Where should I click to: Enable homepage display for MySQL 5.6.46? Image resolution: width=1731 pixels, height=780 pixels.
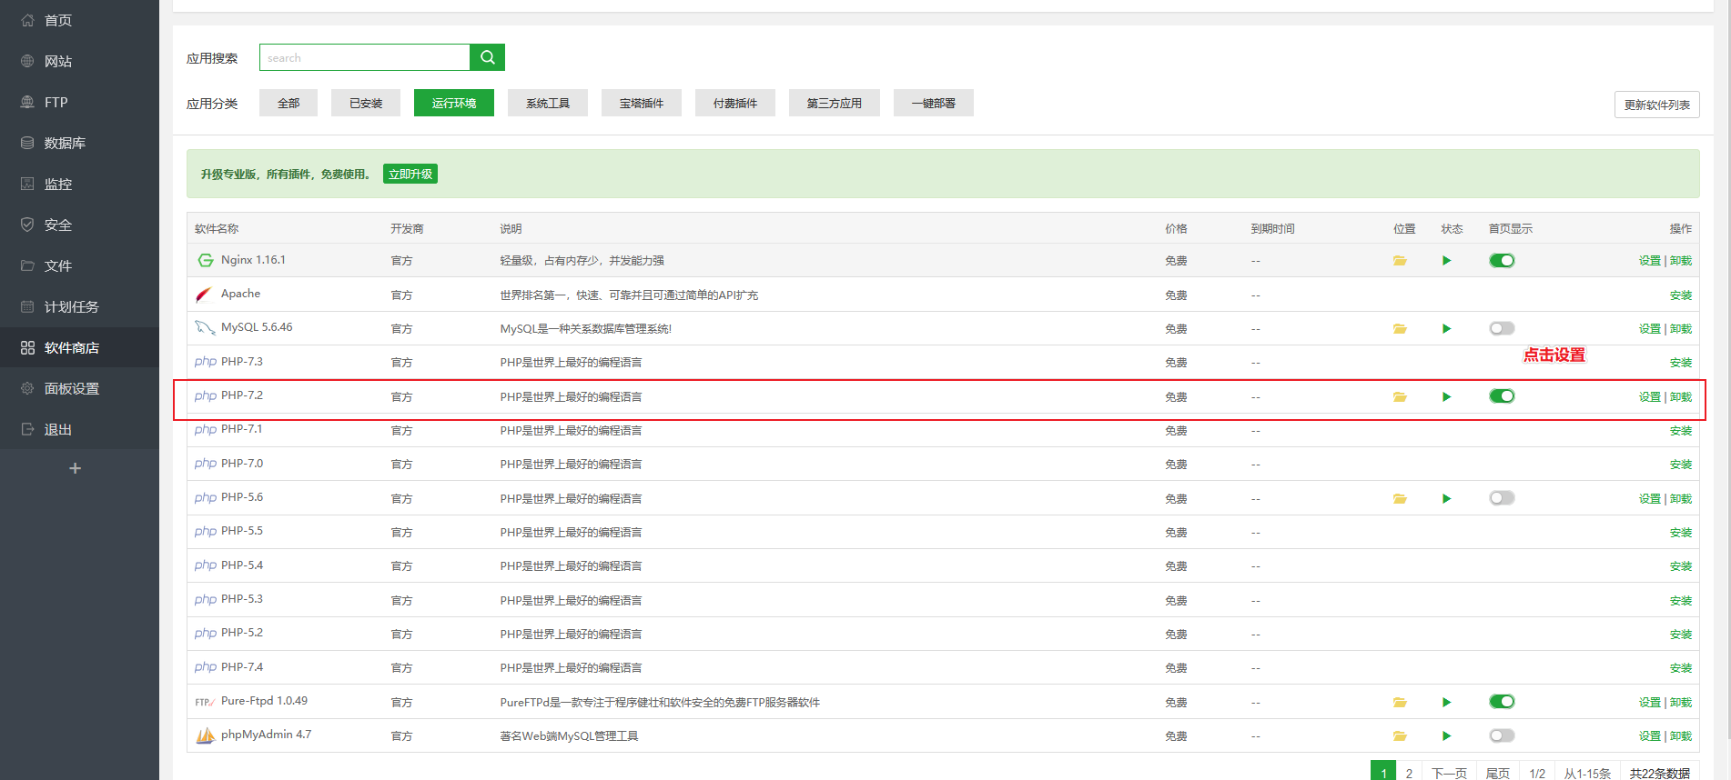coord(1502,328)
